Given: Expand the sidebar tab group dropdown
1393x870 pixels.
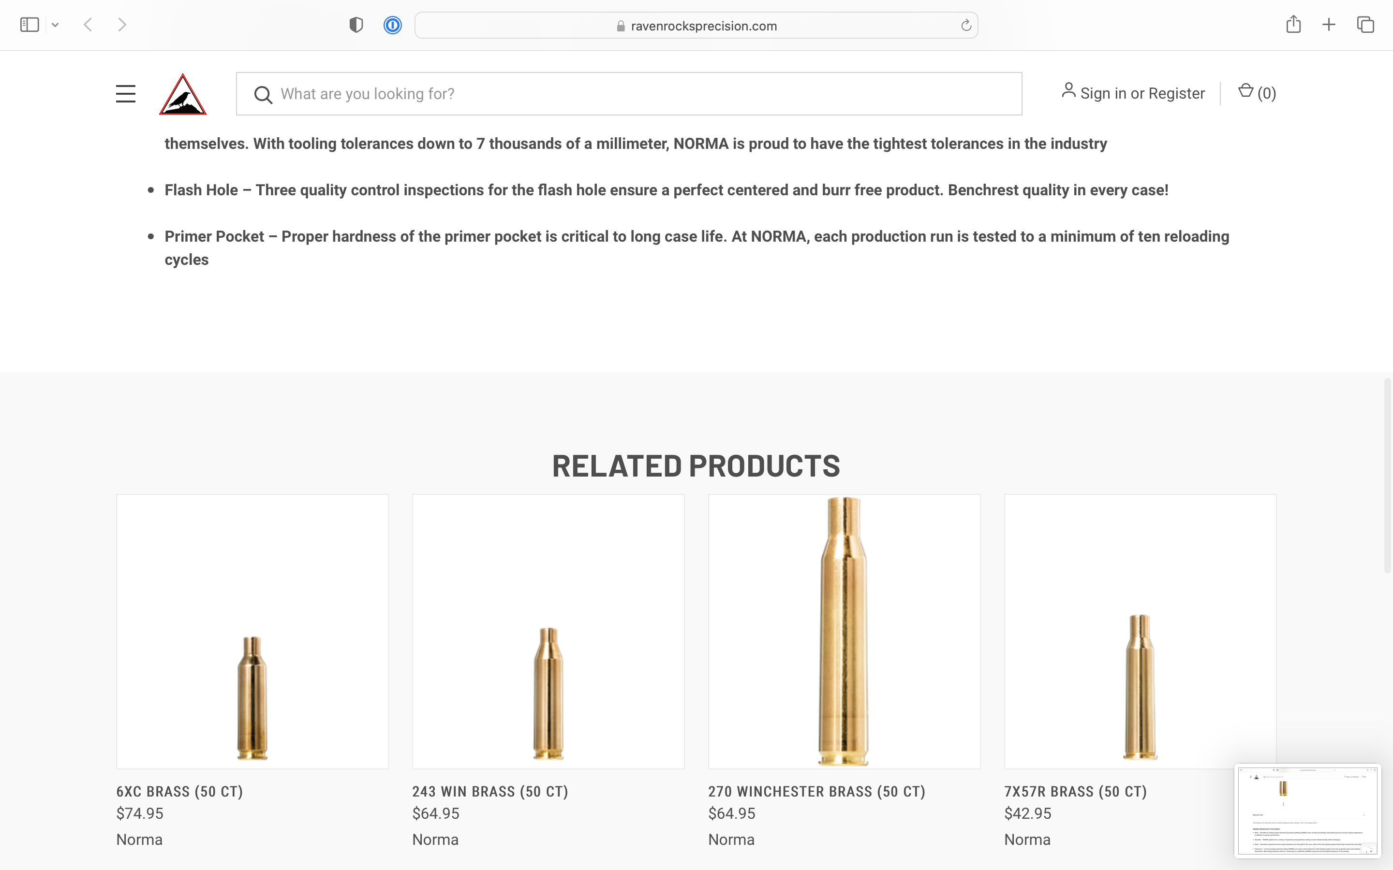Looking at the screenshot, I should 55,25.
